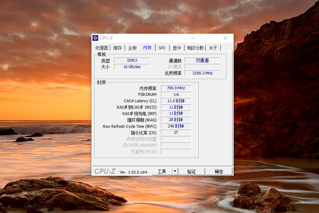Click the 240 时钟 tRFC value
Screen dimensions: 319x213
[176, 126]
